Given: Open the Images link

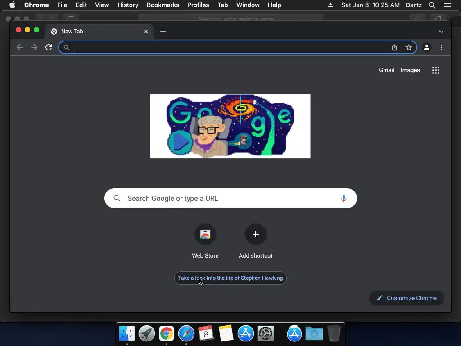Looking at the screenshot, I should point(410,70).
